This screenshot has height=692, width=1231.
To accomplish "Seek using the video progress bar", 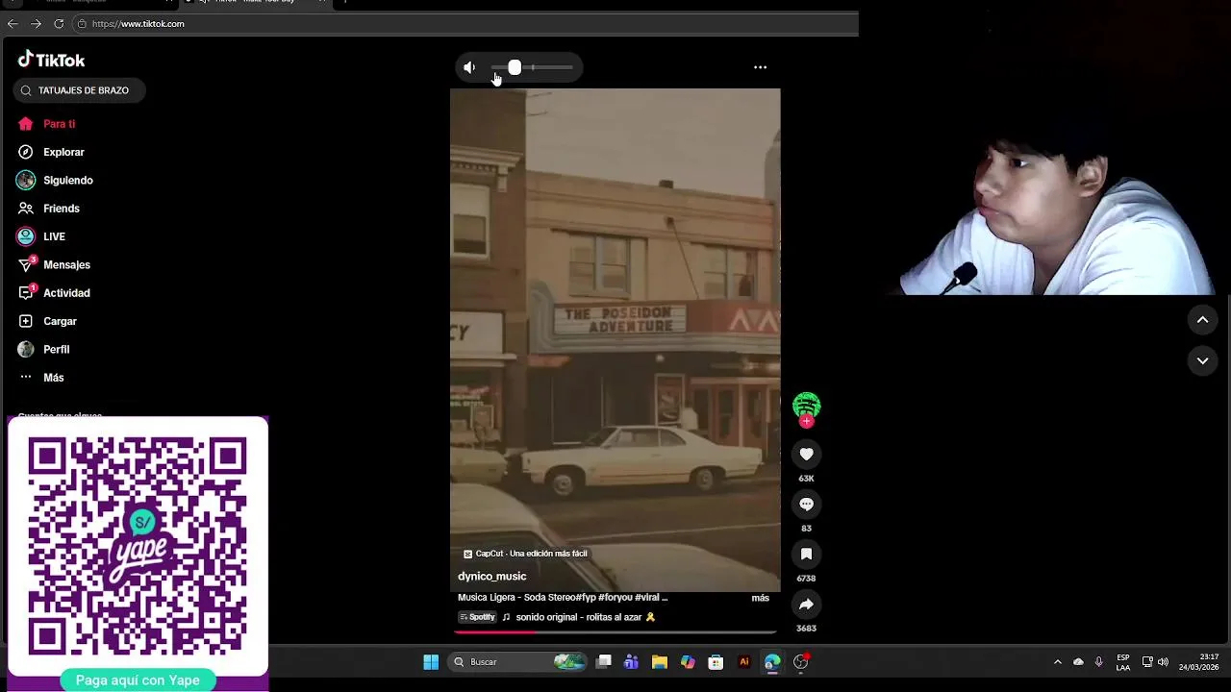I will 615,631.
